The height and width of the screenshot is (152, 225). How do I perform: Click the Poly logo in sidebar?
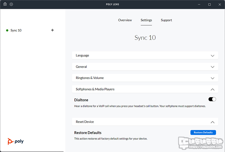coord(15,141)
